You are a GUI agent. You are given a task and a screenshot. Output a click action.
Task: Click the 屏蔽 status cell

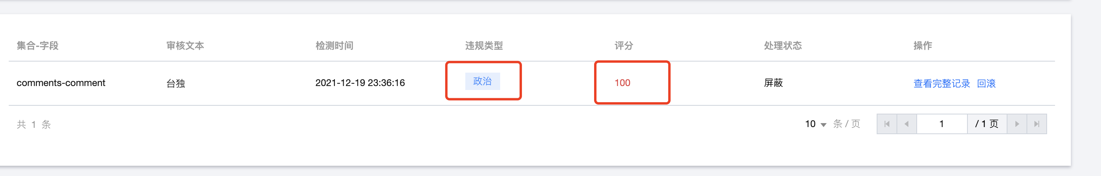pos(773,83)
